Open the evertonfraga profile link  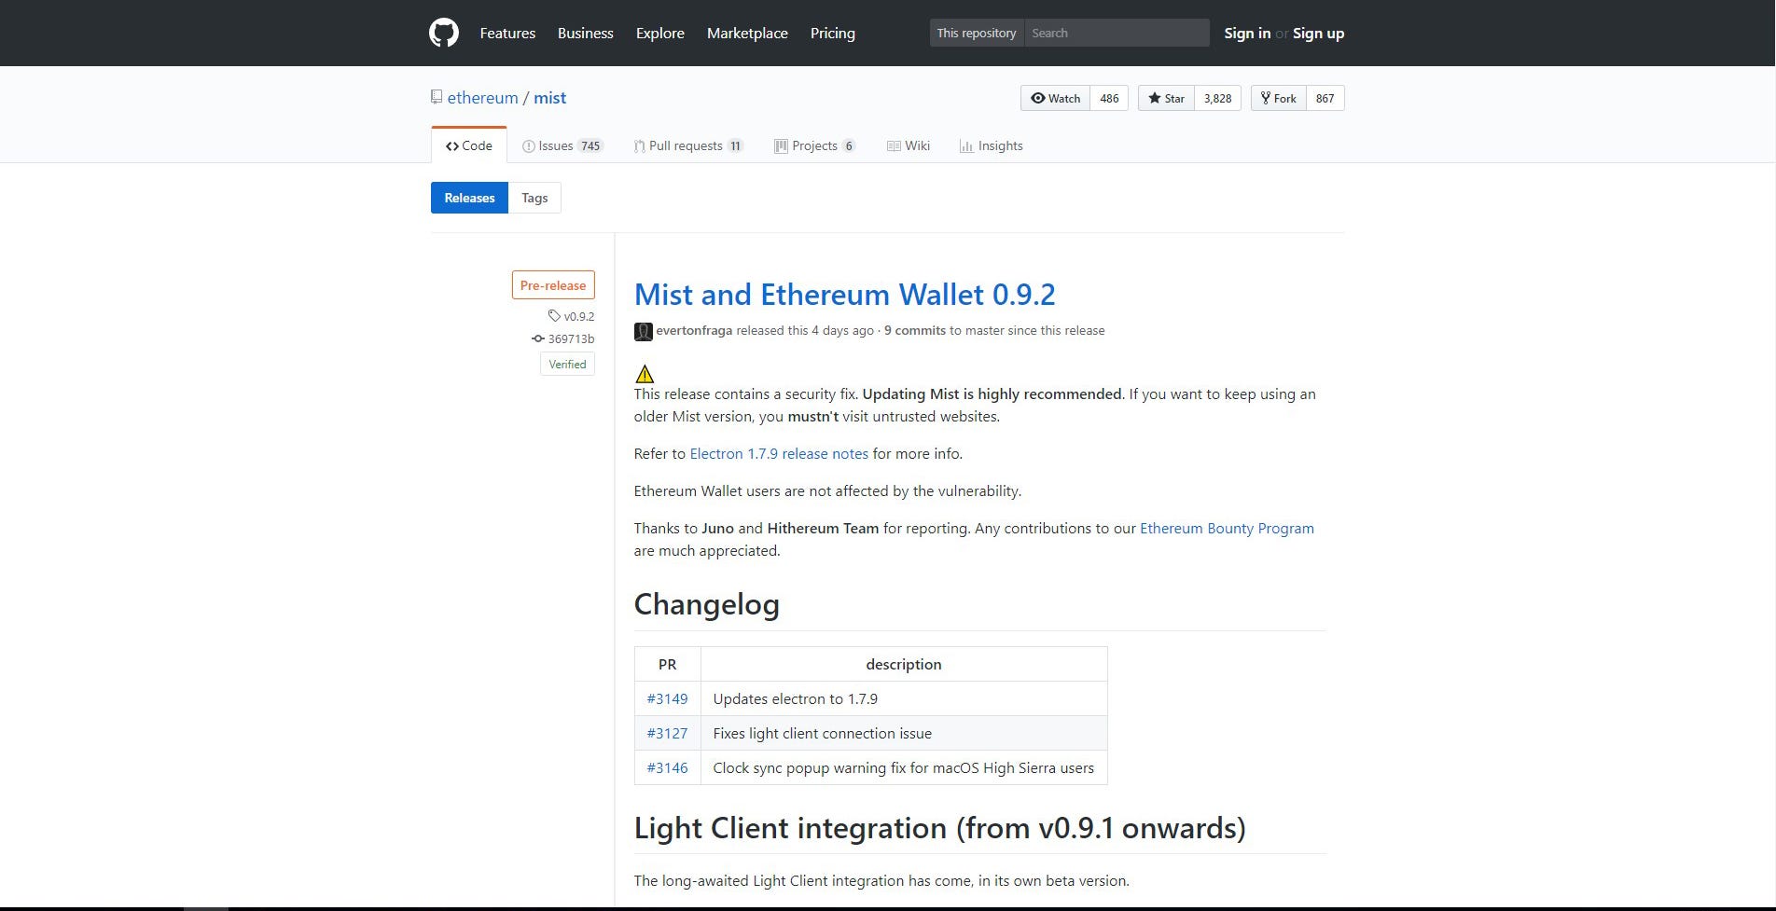coord(694,330)
